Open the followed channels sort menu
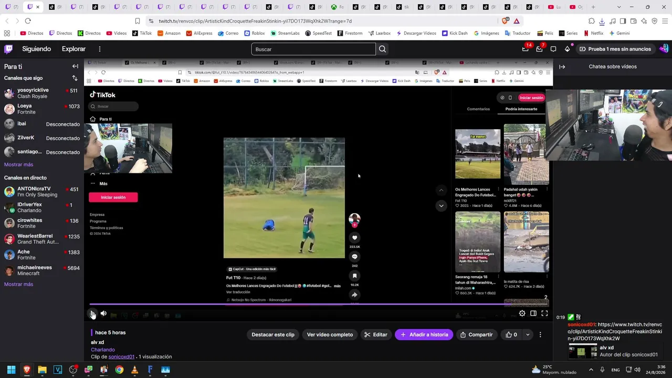 75,78
